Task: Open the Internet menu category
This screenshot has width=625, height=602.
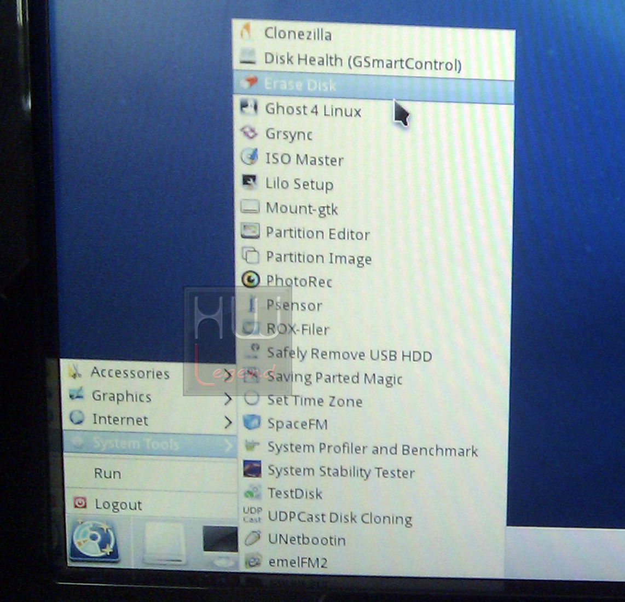Action: tap(151, 420)
